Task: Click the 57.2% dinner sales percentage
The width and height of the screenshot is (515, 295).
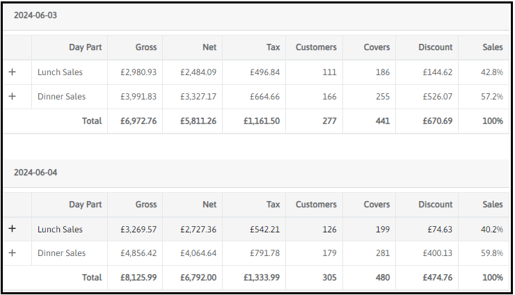Action: coord(491,97)
